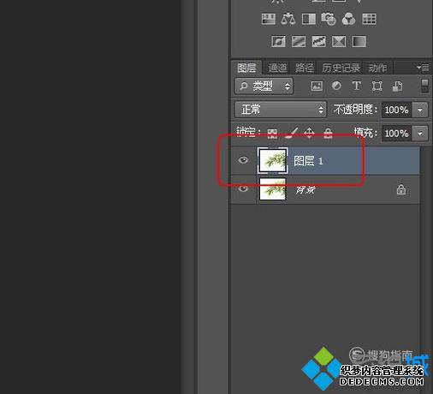
Task: Add a Photo Filter adjustment
Action: pyautogui.click(x=329, y=19)
